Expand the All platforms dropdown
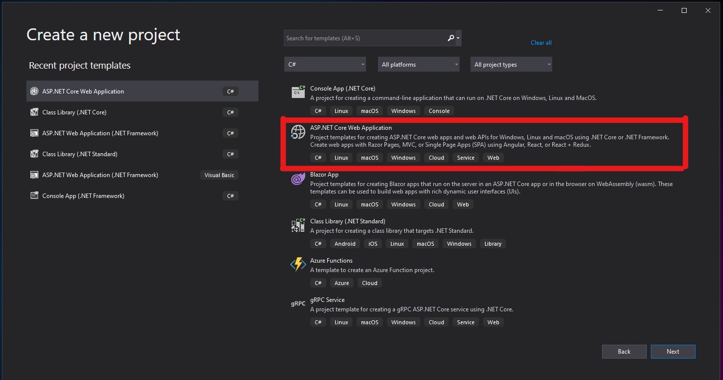This screenshot has width=723, height=380. (x=419, y=64)
